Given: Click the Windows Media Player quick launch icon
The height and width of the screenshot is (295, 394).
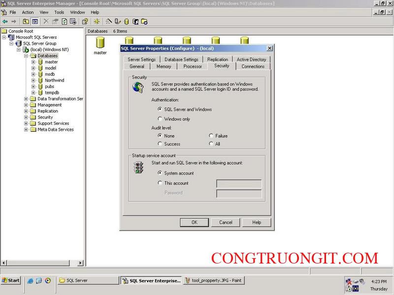Looking at the screenshot, I should [48, 281].
